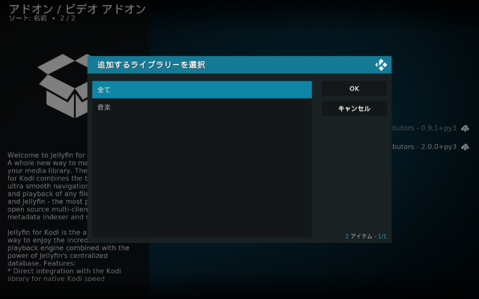Click the dialog title 追加するライブラリーを選択
This screenshot has height=299, width=479.
[151, 65]
